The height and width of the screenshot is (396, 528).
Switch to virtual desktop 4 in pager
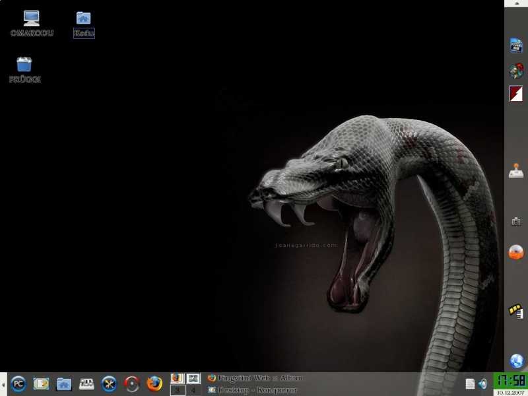click(193, 390)
